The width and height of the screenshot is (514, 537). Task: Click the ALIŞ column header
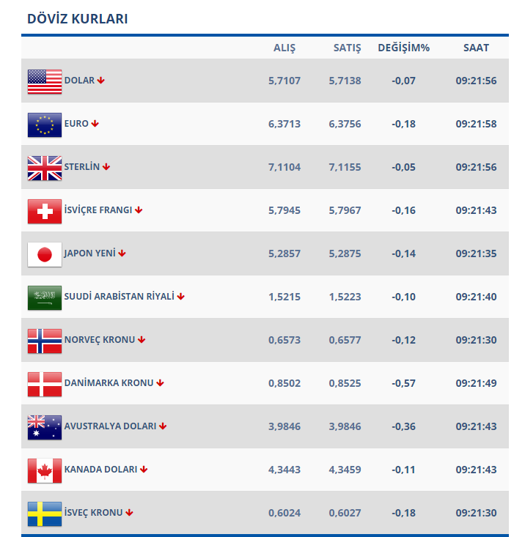click(x=284, y=48)
